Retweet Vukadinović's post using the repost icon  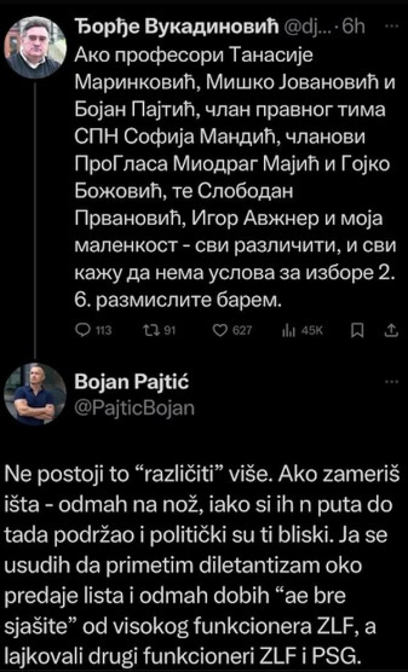[149, 331]
